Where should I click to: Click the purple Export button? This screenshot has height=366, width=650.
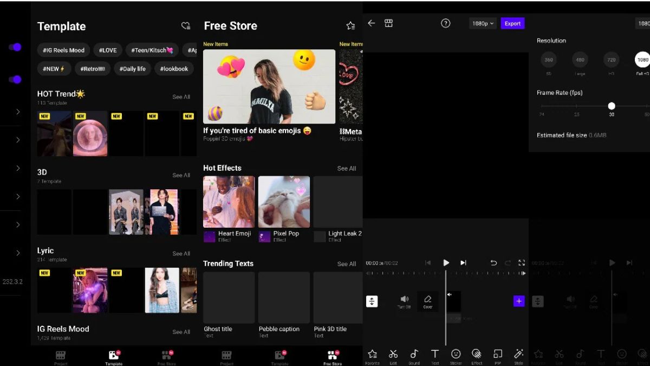pos(512,23)
